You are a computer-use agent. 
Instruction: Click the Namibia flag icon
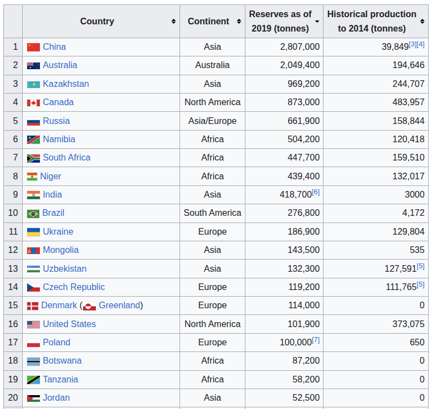point(33,140)
